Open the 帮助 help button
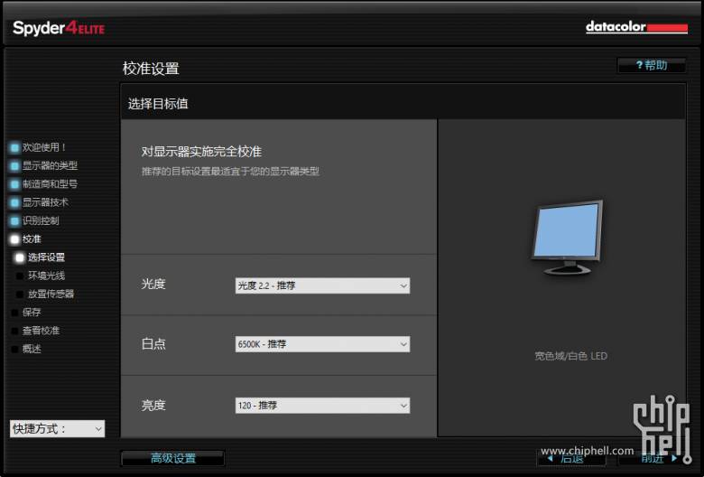Screen dimensions: 704x477 click(x=652, y=65)
